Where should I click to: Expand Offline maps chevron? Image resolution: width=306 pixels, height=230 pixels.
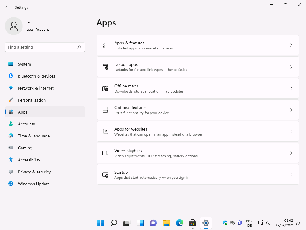click(x=291, y=88)
